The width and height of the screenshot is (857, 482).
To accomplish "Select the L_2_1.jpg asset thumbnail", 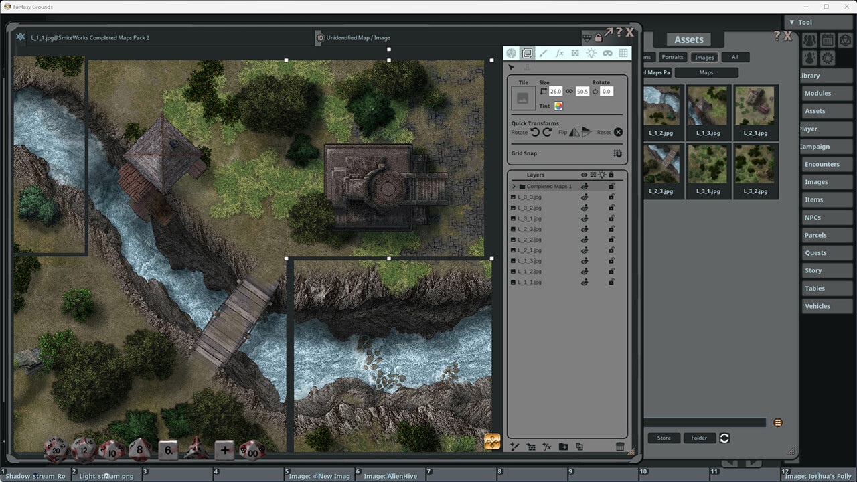I will coord(755,107).
